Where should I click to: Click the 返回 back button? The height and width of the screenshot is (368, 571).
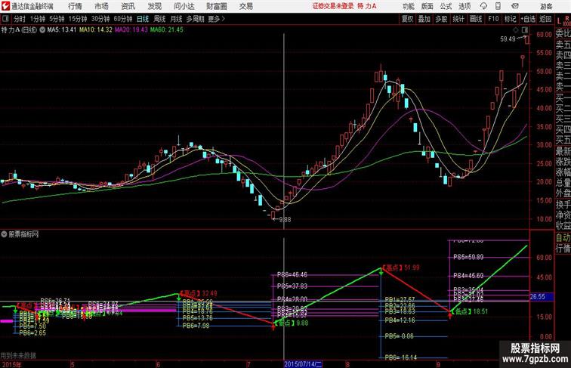pos(545,19)
